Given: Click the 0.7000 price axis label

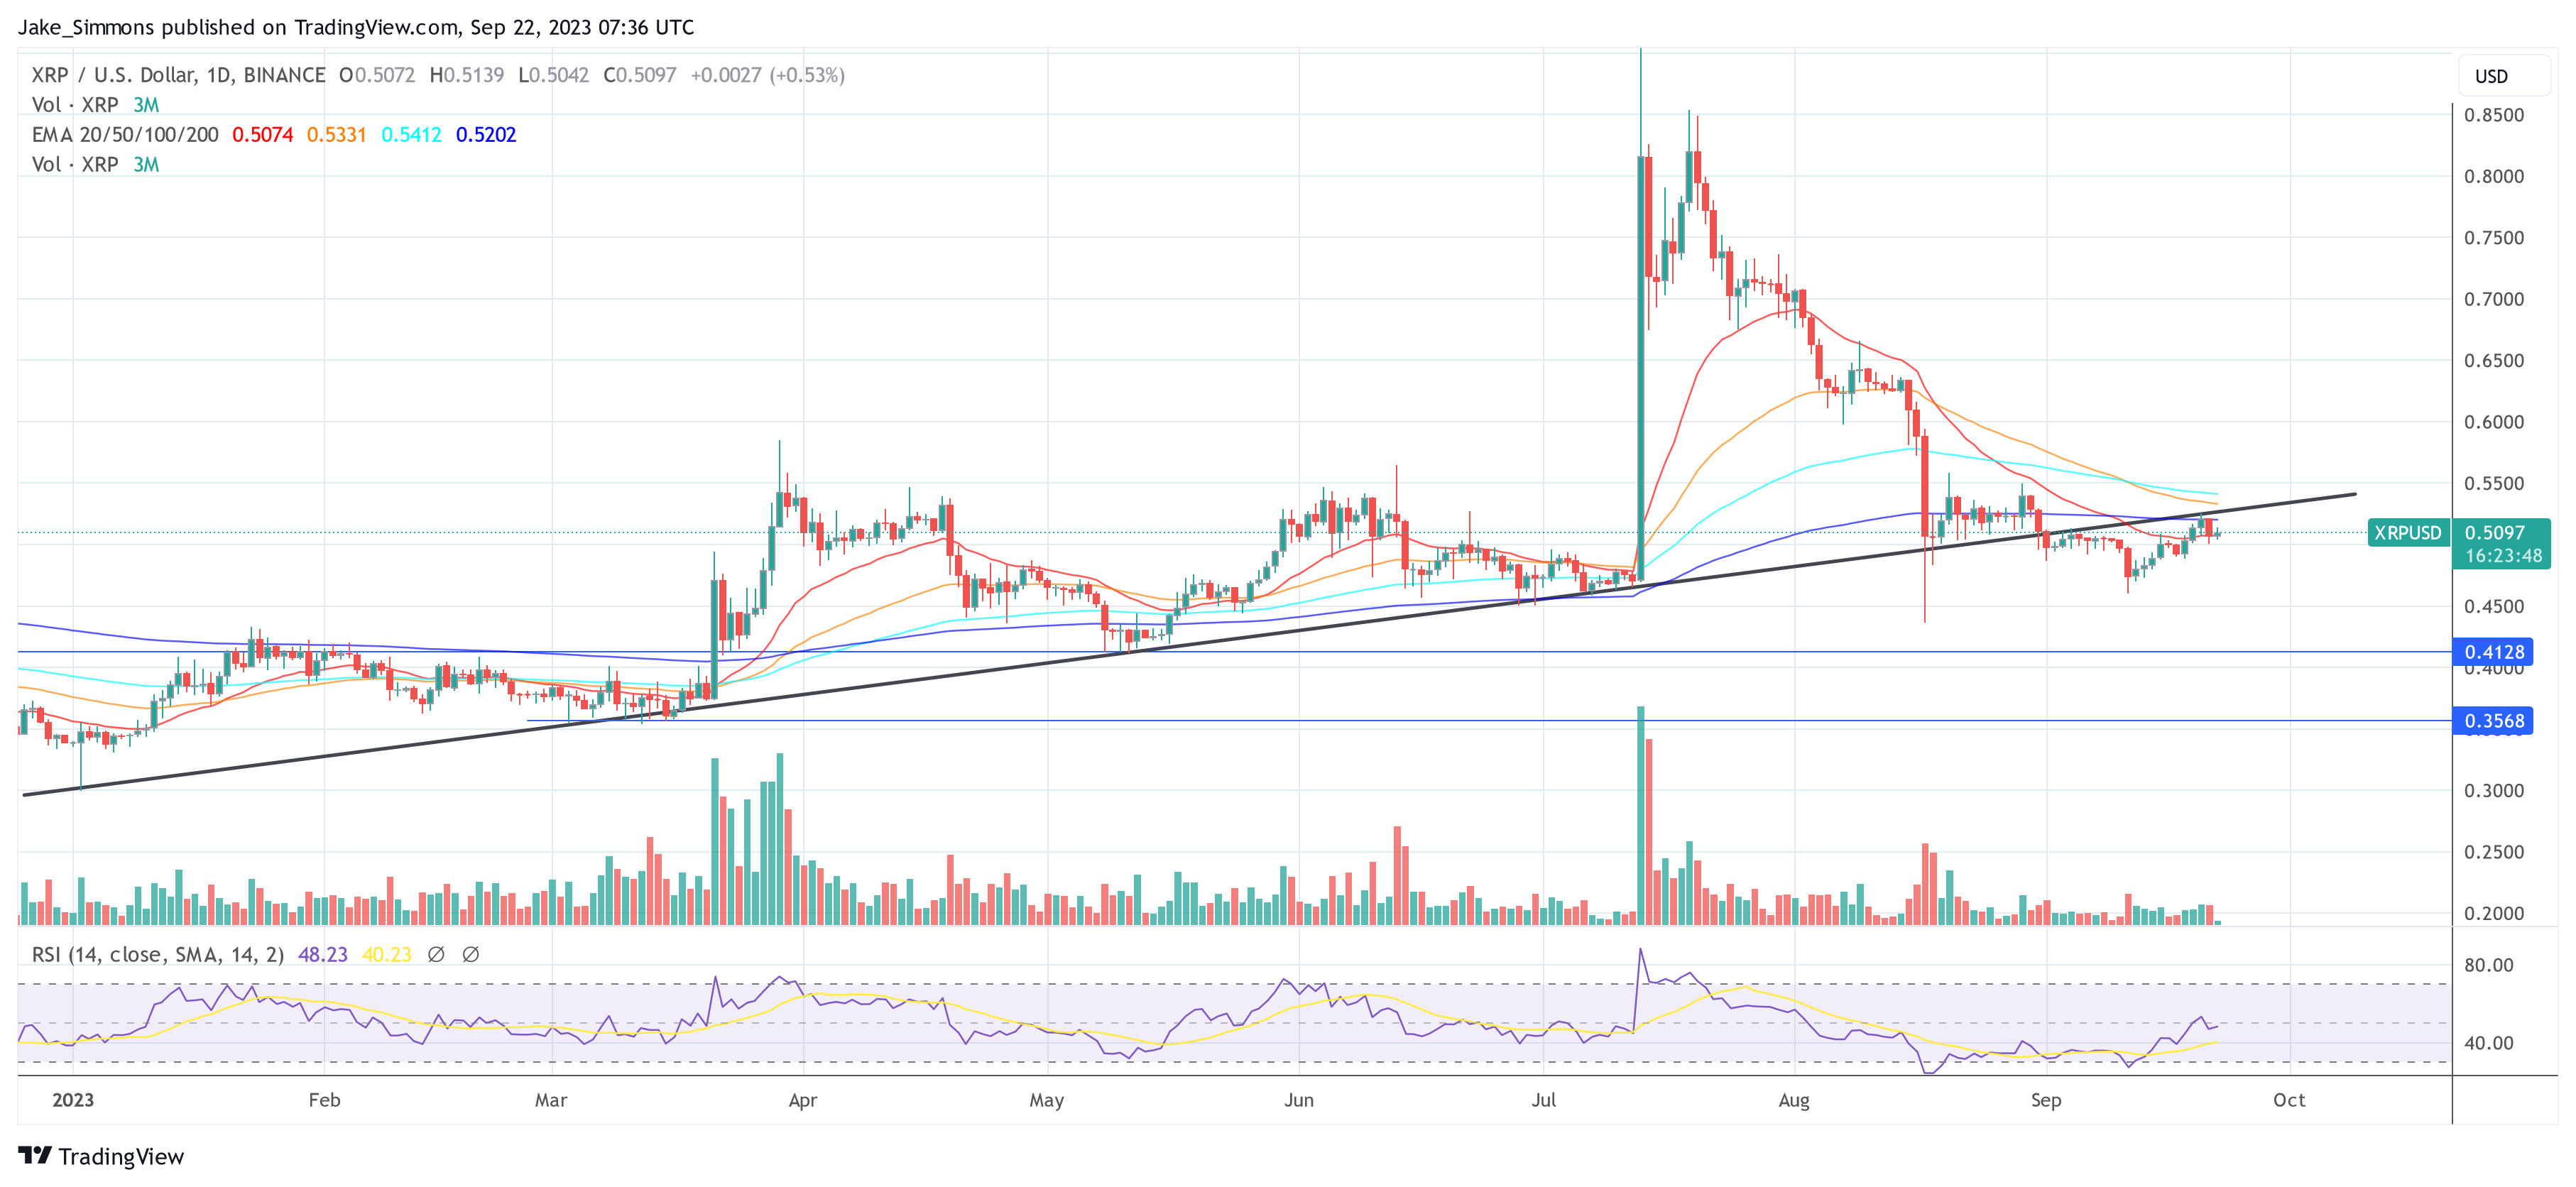Looking at the screenshot, I should tap(2494, 299).
